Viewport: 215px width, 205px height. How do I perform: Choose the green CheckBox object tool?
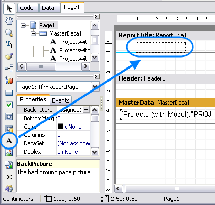point(9,105)
